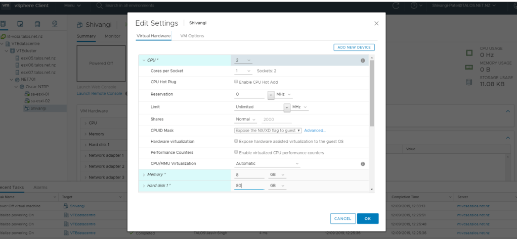Image resolution: width=517 pixels, height=239 pixels.
Task: Switch to VMs and Templates inventory icon
Action: point(20,24)
